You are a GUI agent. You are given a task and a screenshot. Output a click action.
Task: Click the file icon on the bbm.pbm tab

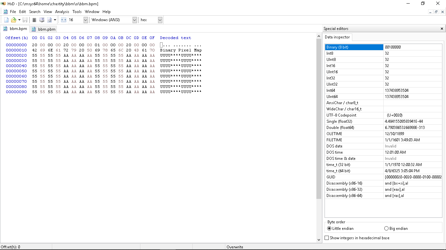click(x=34, y=29)
